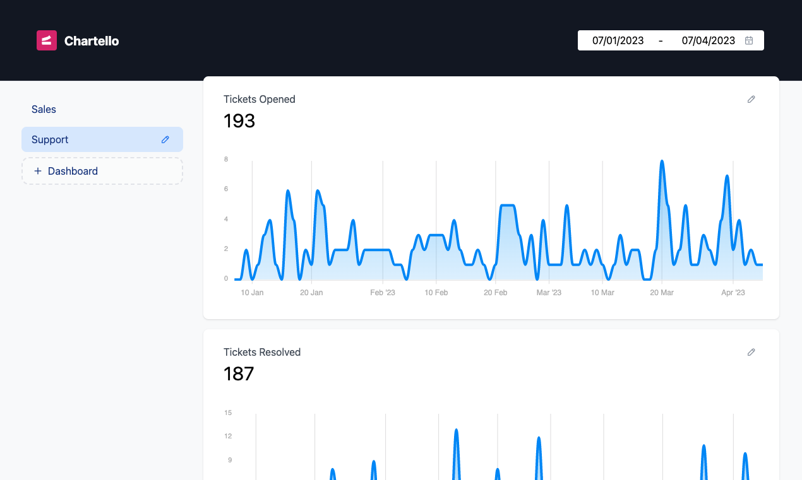
Task: Click the Feb '23 axis label
Action: pyautogui.click(x=383, y=293)
